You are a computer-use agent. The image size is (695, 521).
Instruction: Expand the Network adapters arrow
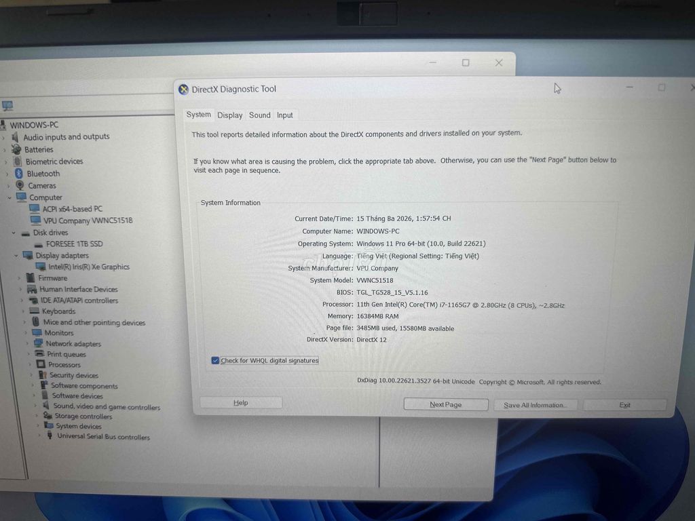click(27, 343)
